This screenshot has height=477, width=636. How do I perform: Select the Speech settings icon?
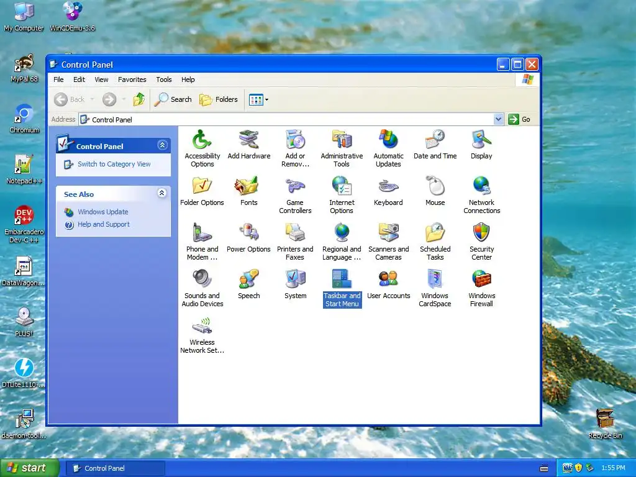point(248,284)
